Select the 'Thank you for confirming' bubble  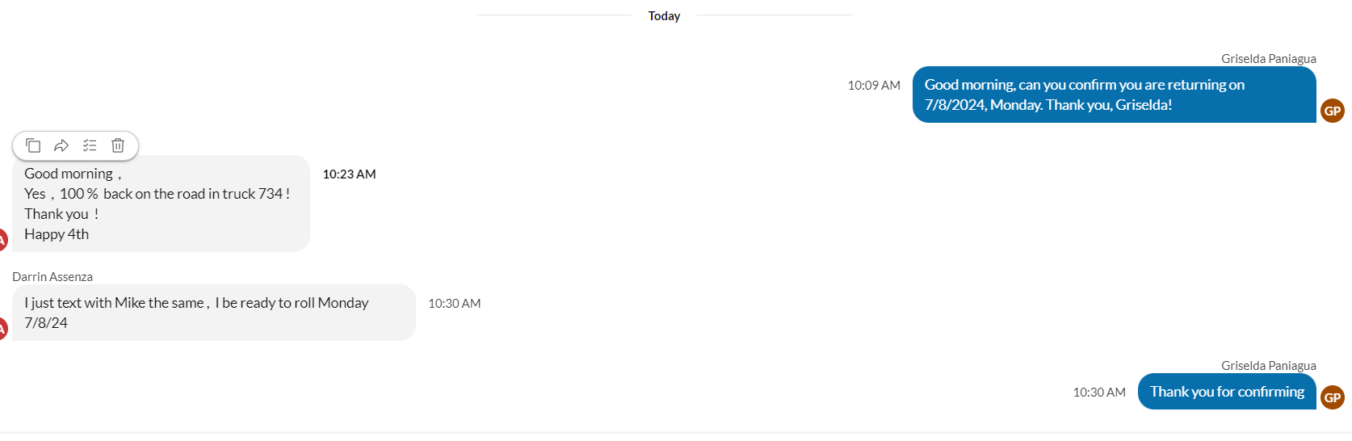[x=1227, y=392]
